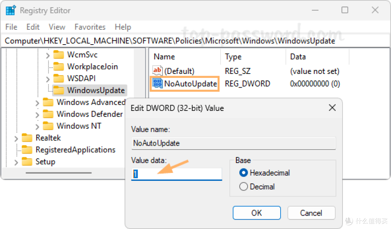The width and height of the screenshot is (391, 229).
Task: Click the Value name field
Action: pos(234,143)
